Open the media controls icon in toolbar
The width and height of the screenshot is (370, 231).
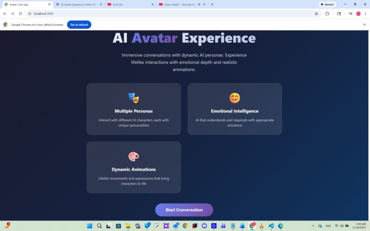coord(350,14)
